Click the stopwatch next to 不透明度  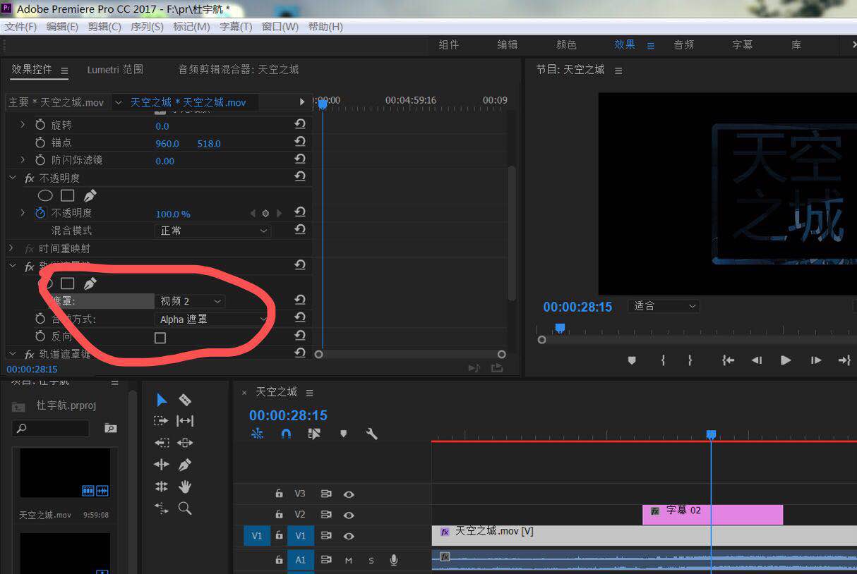point(40,213)
